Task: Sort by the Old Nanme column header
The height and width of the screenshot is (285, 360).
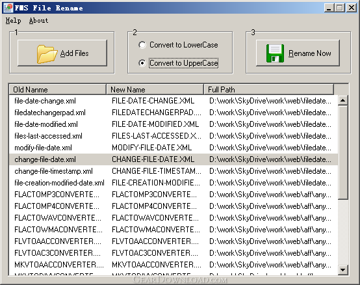Action: [58, 89]
